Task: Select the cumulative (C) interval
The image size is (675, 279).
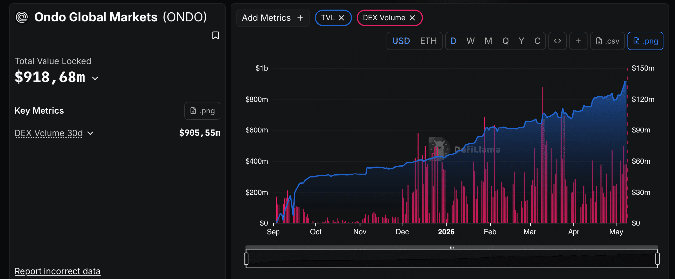Action: coord(537,41)
